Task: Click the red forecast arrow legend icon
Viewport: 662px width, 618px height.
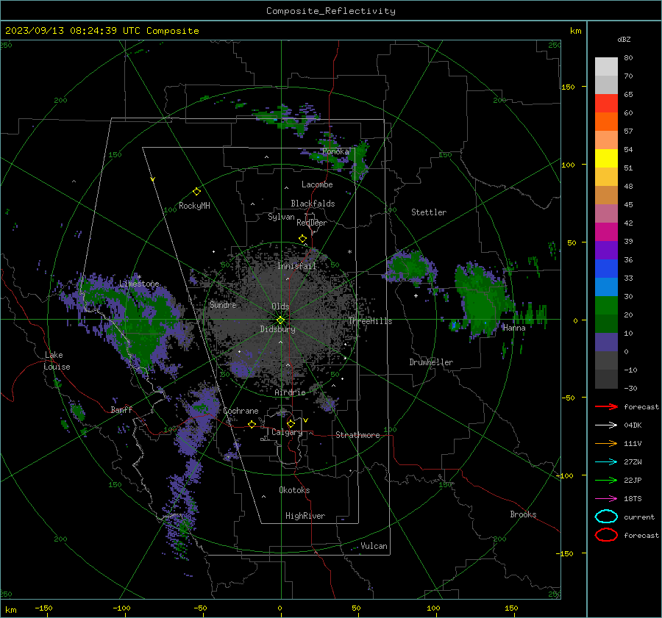Action: click(x=606, y=406)
